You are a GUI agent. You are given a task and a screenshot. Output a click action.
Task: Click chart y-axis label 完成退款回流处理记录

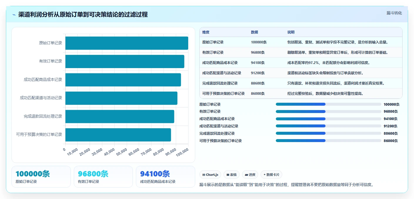43,117
